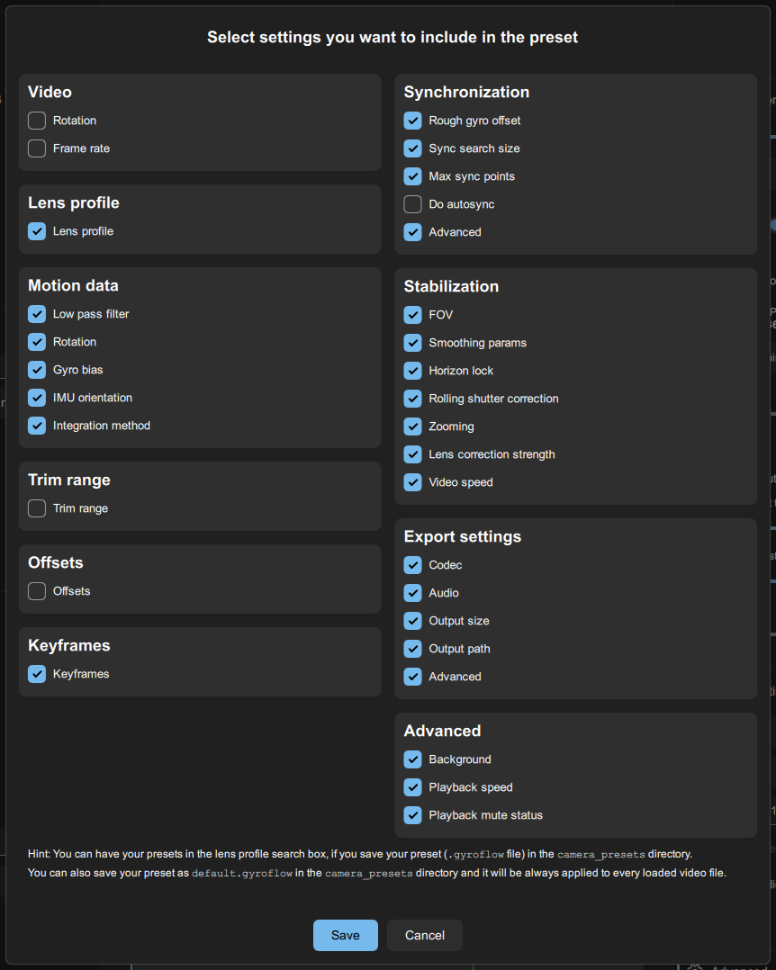Image resolution: width=776 pixels, height=970 pixels.
Task: Uncheck Advanced under Export settings
Action: pyautogui.click(x=412, y=676)
